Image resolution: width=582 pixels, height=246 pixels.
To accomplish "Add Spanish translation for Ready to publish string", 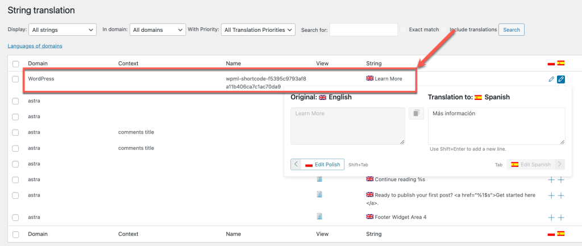I will tap(561, 195).
